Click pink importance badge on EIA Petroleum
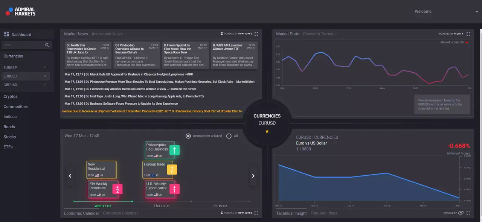Image resolution: width=482 pixels, height=222 pixels. [117, 189]
